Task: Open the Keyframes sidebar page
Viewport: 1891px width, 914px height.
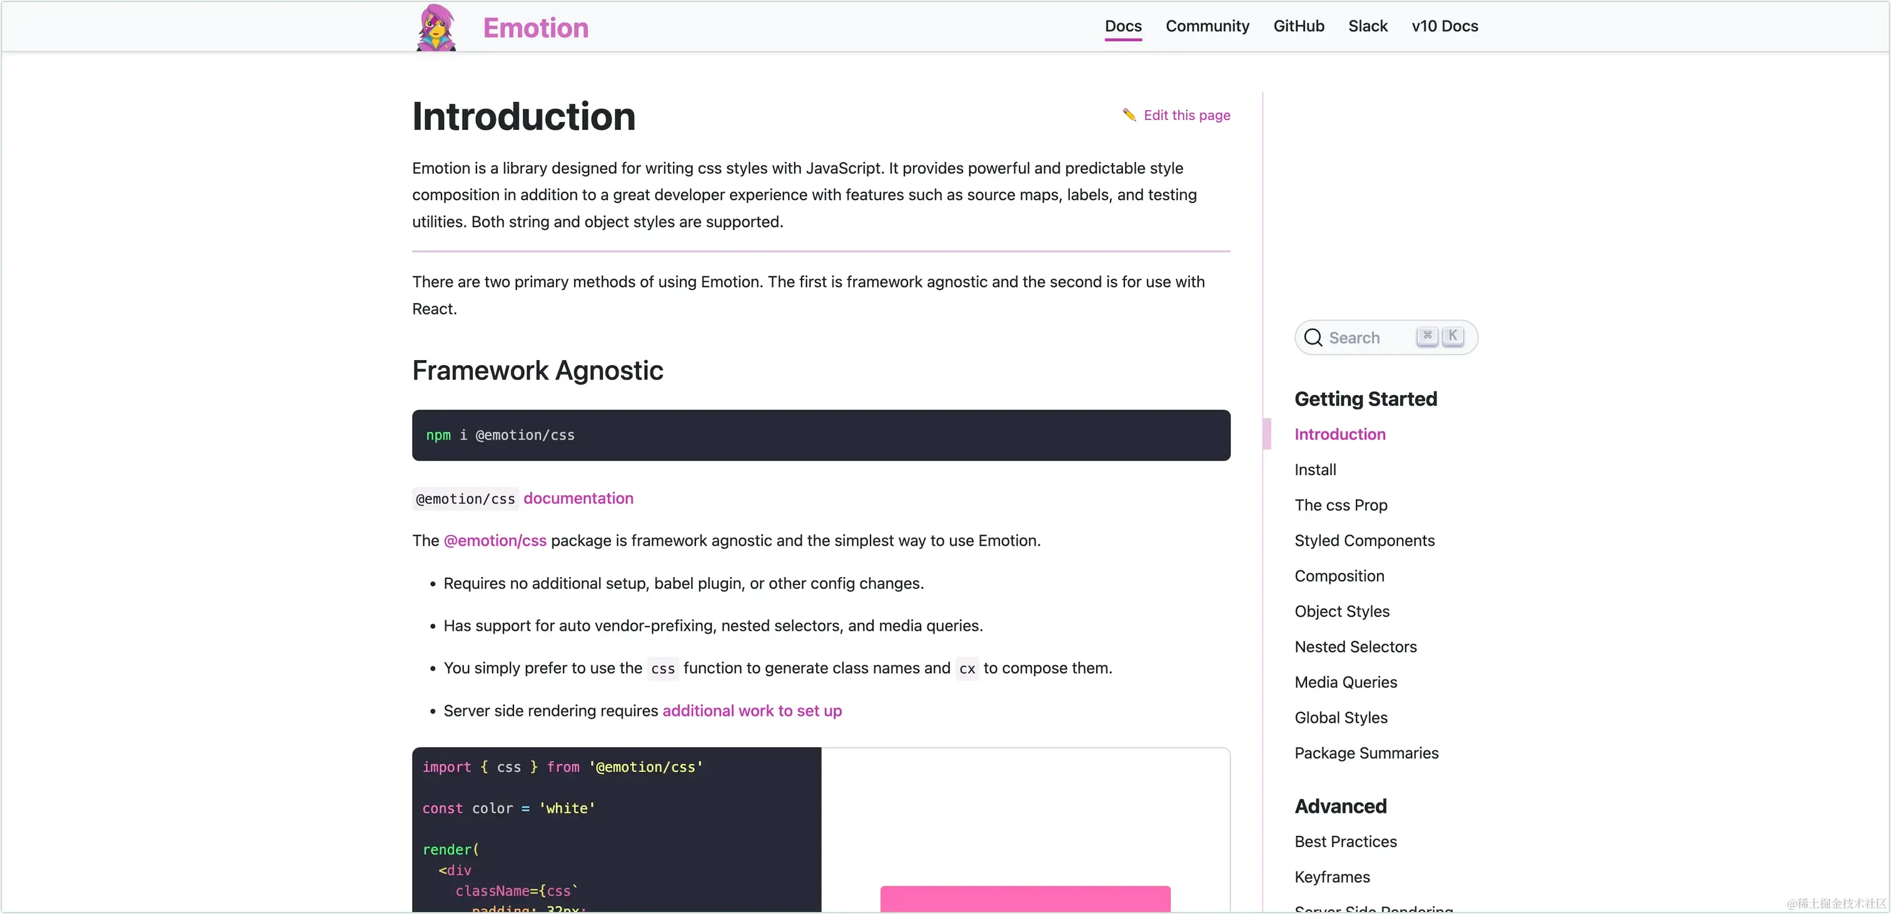Action: (1331, 877)
